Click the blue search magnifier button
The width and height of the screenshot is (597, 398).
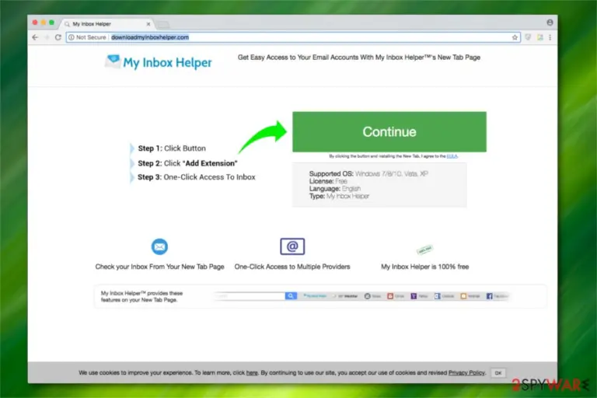point(291,296)
